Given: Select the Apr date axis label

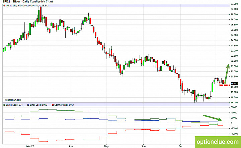Looking at the screenshot, I should [71, 146].
